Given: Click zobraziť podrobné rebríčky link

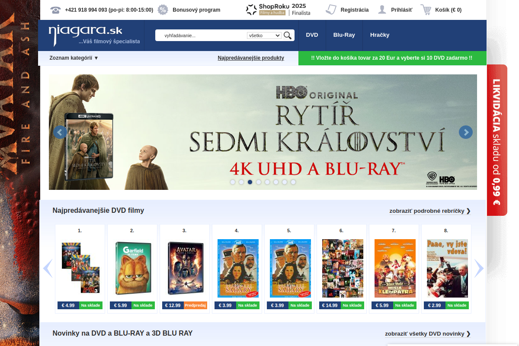Looking at the screenshot, I should coord(430,211).
